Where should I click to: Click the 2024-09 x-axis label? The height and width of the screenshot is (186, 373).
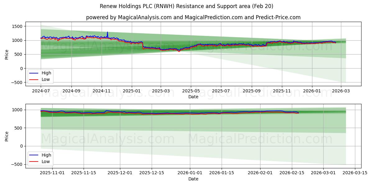(71, 91)
